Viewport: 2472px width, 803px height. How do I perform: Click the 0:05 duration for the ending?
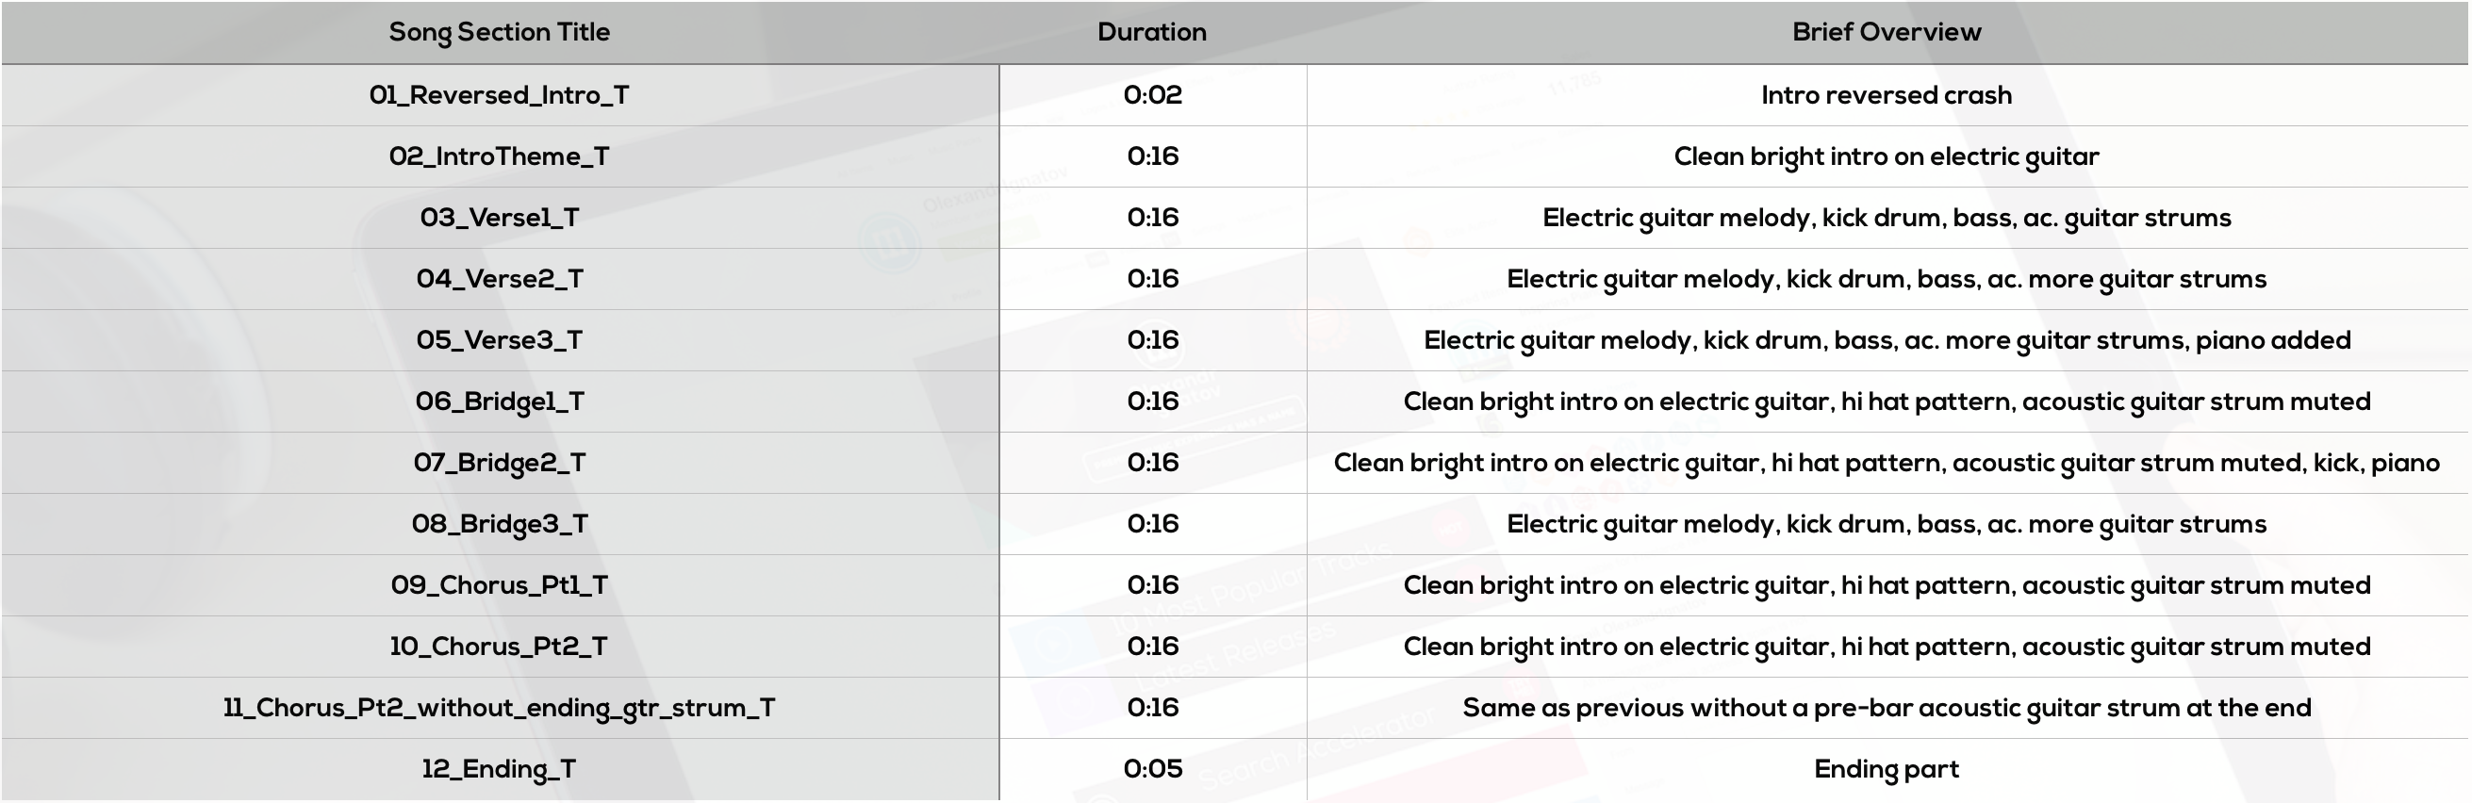[x=1152, y=769]
